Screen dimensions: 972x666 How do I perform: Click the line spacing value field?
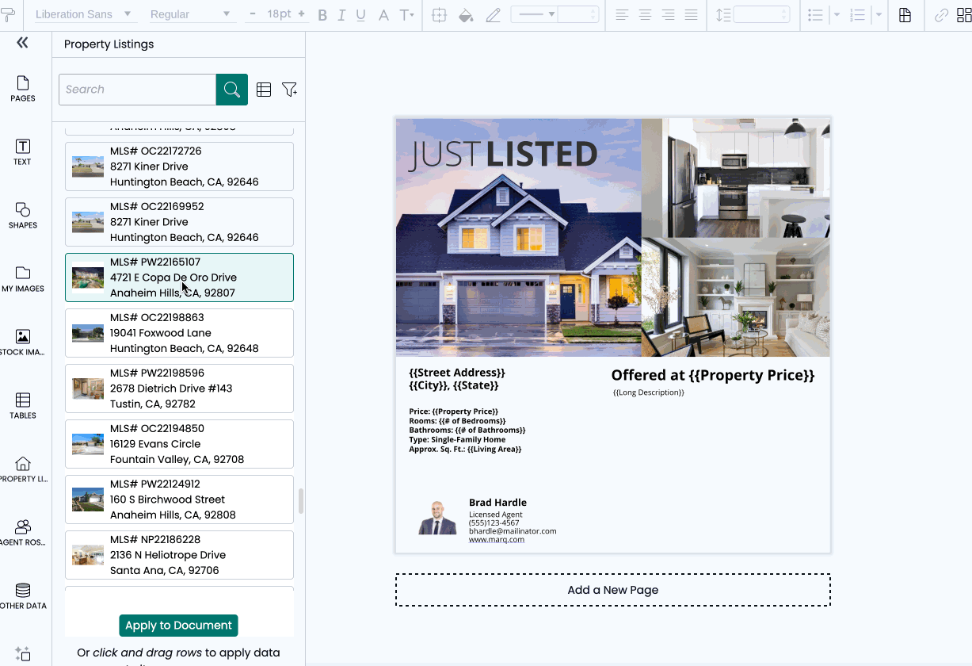[x=761, y=15]
